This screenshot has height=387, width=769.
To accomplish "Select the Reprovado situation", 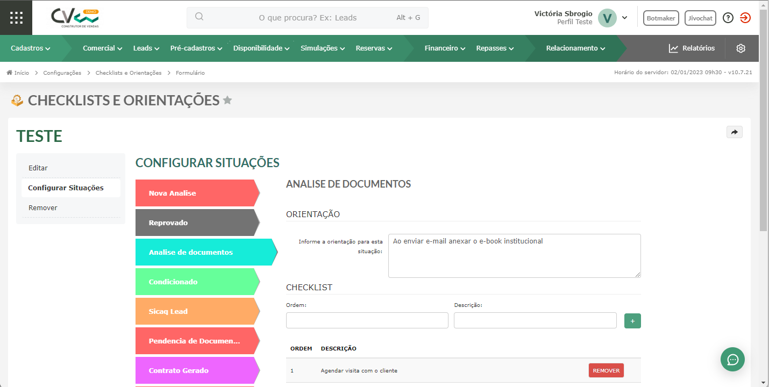I will 197,223.
